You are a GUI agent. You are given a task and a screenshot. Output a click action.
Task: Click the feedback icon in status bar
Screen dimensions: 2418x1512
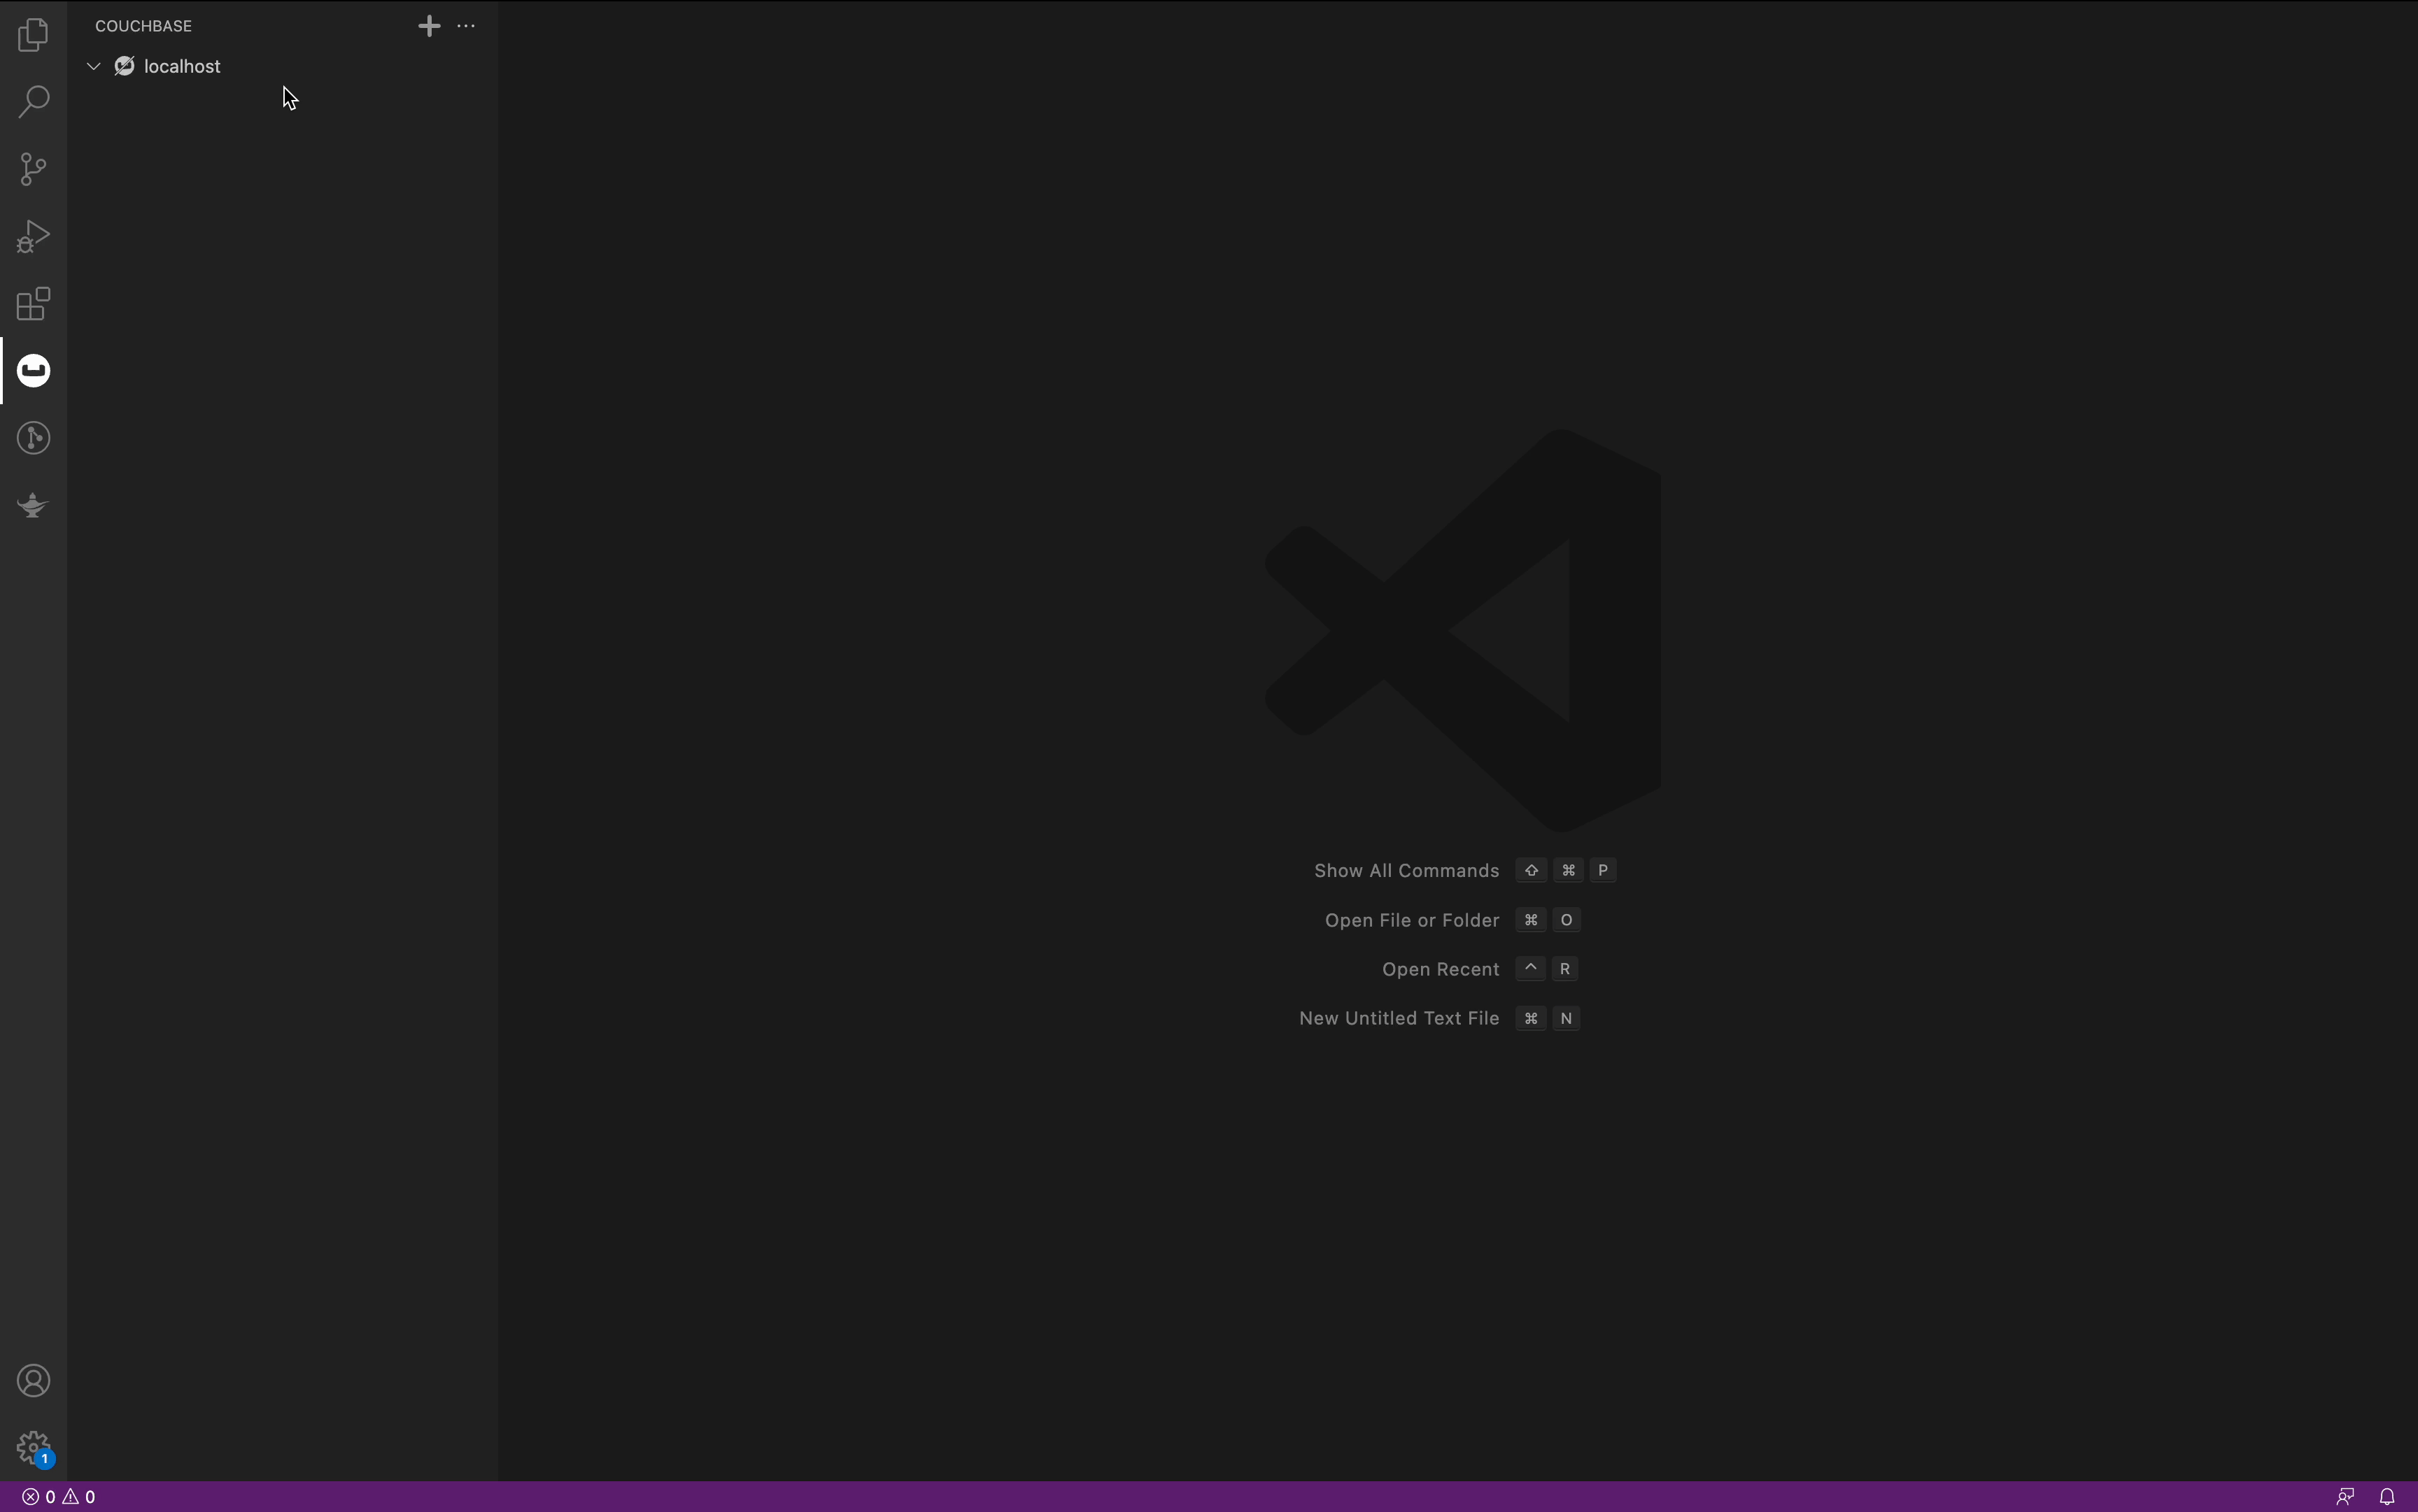tap(2345, 1497)
